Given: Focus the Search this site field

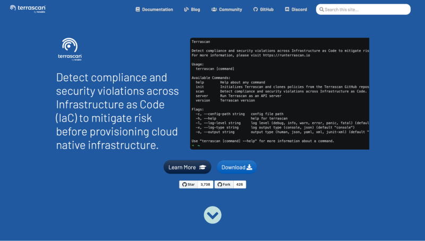Looking at the screenshot, I should [x=363, y=10].
